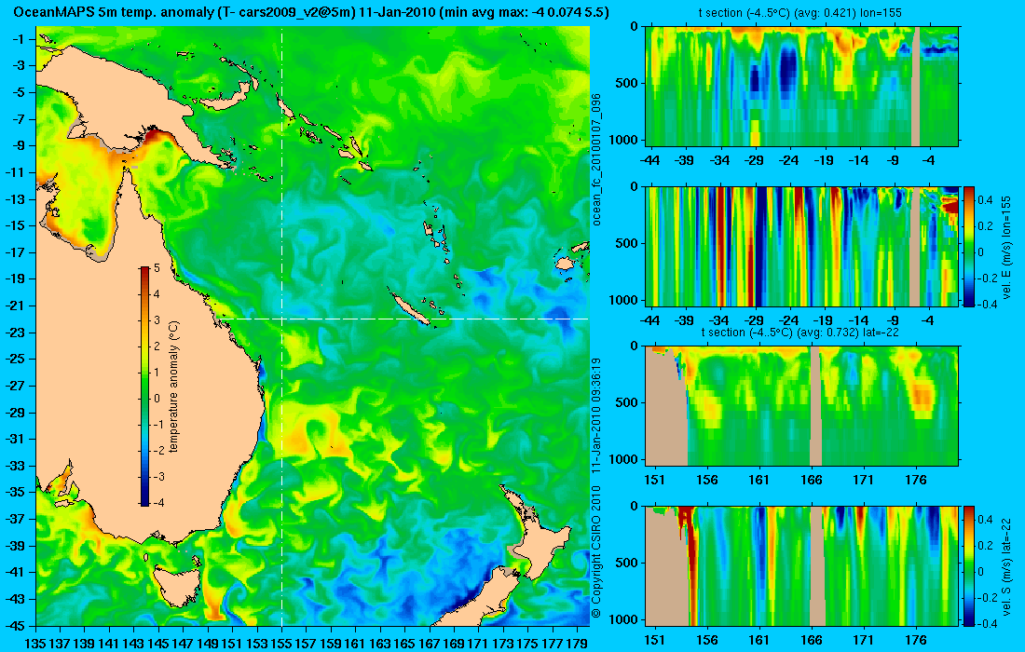Click x-axis label -24 under the vel. E plot
Screen dimensions: 1025x652
pos(789,320)
